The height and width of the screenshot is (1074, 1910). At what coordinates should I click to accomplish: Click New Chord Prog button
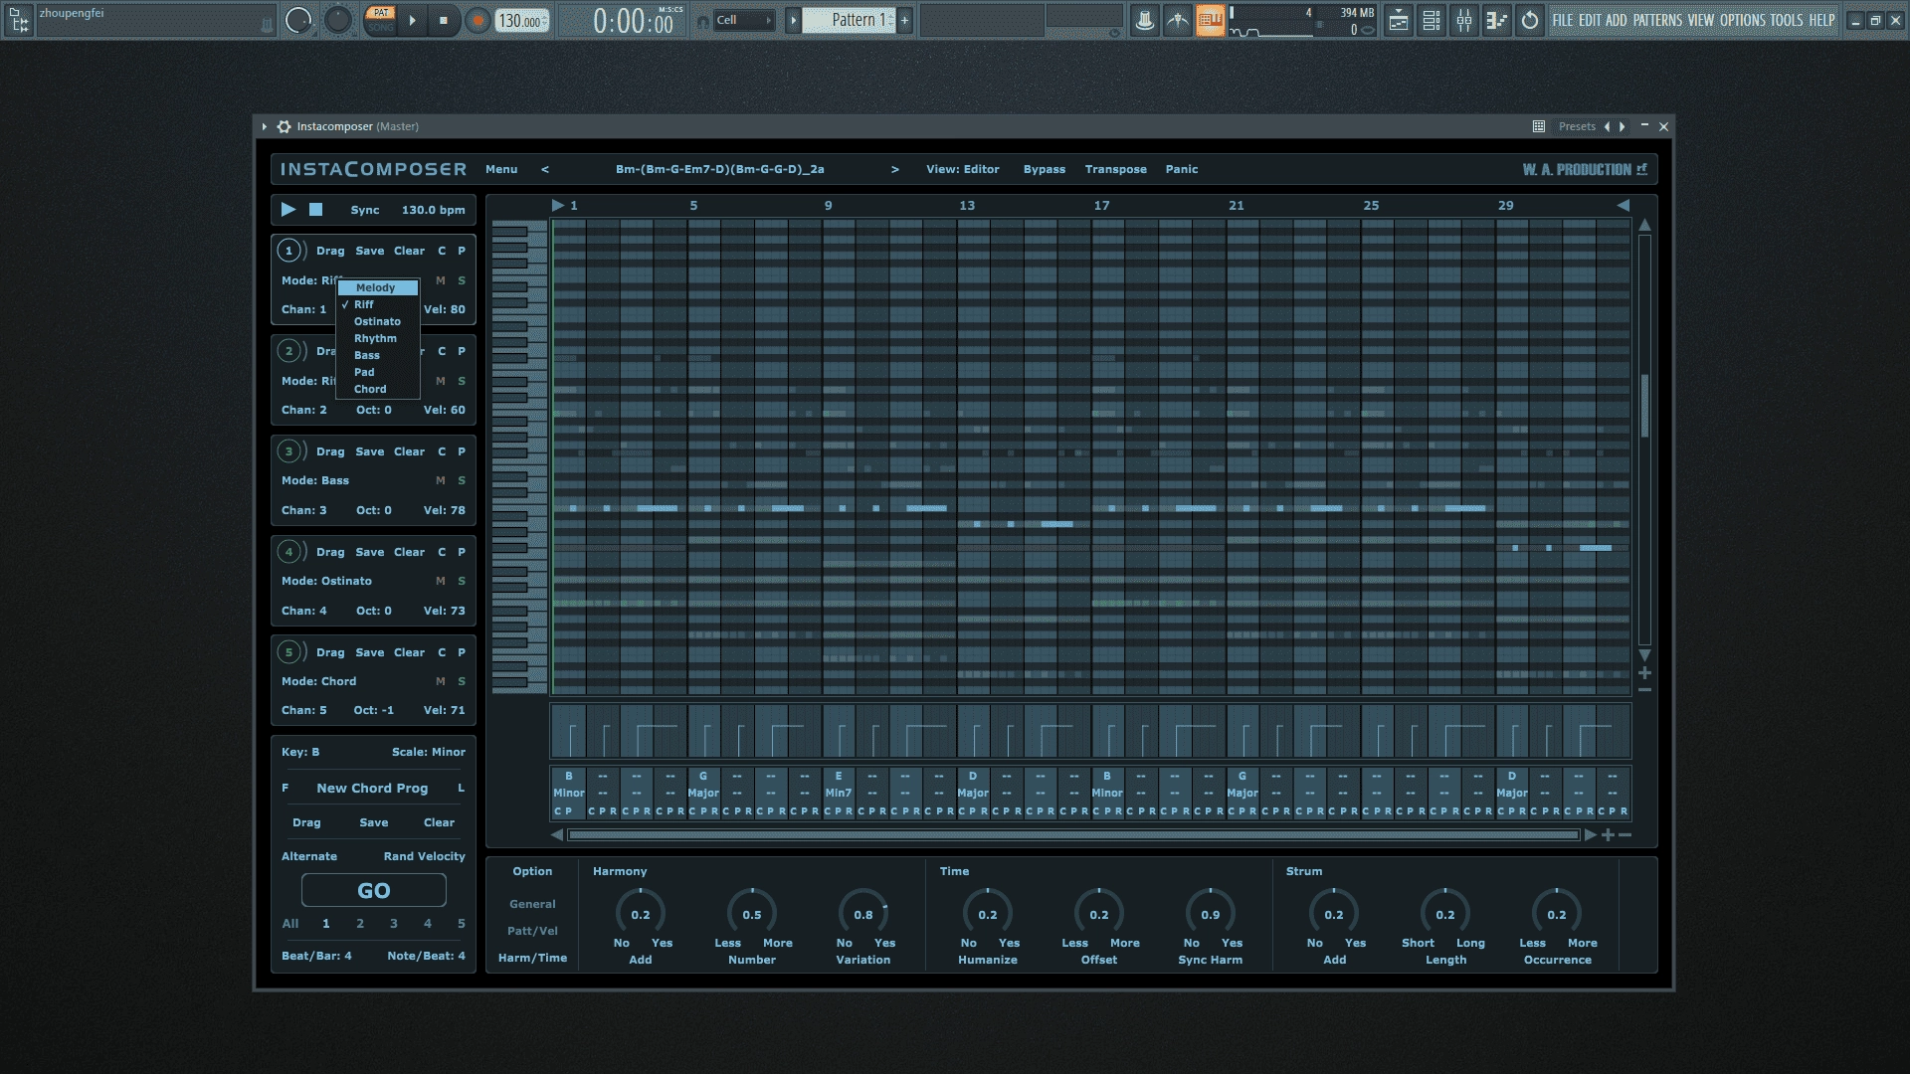point(372,788)
